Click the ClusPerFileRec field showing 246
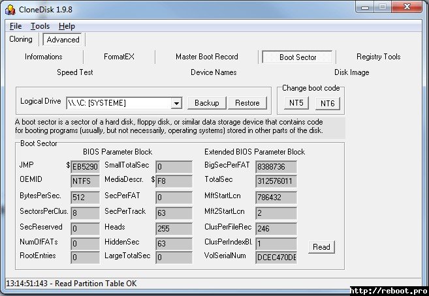429x296 pixels. pos(276,229)
